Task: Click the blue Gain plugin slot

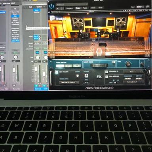Action: coord(15,16)
